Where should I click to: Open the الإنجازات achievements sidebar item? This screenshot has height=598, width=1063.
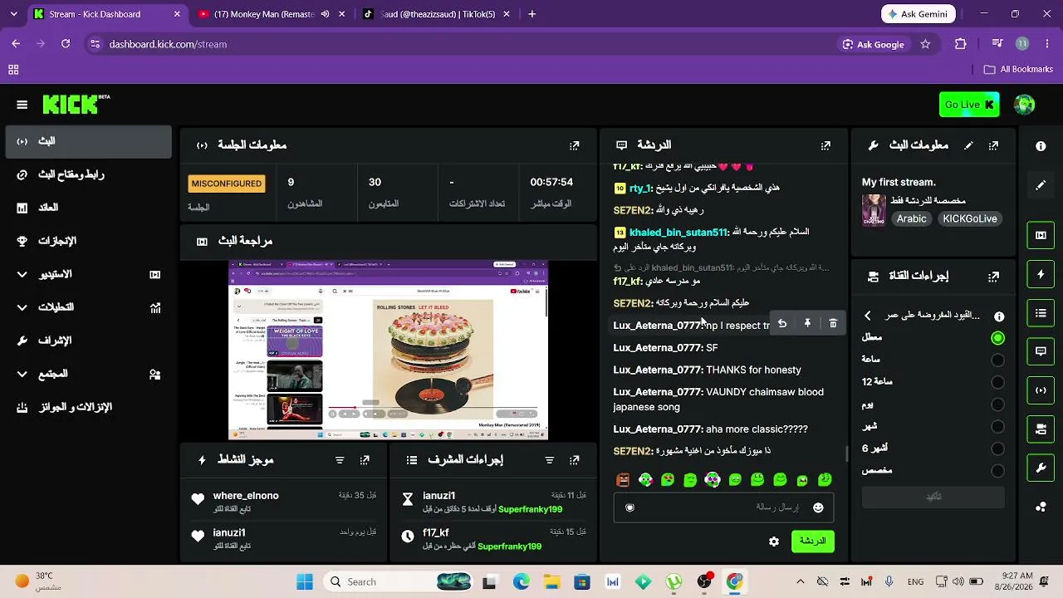(x=88, y=241)
